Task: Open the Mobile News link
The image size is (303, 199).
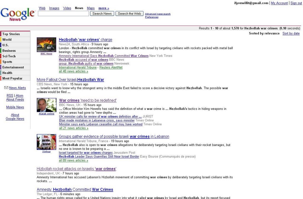Action: coord(15,107)
